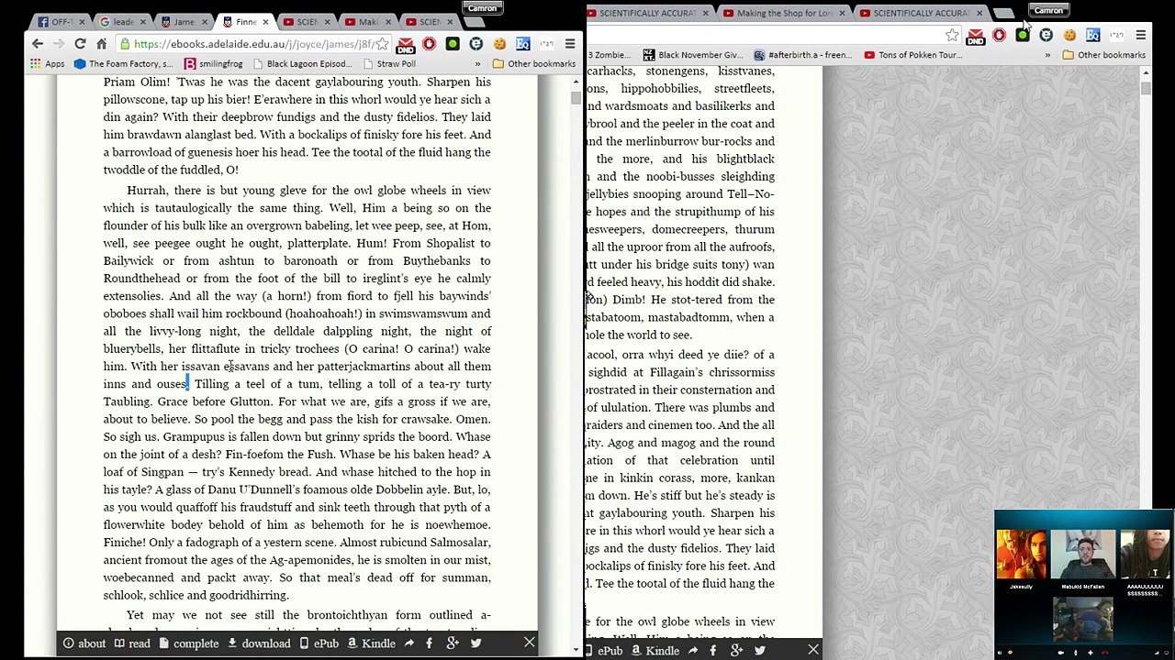Share on Facebook from right ebook toolbar
This screenshot has height=660, width=1175.
(712, 651)
